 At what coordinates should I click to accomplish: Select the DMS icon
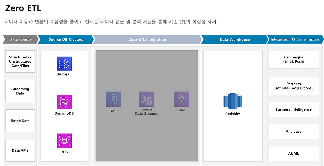tap(113, 99)
